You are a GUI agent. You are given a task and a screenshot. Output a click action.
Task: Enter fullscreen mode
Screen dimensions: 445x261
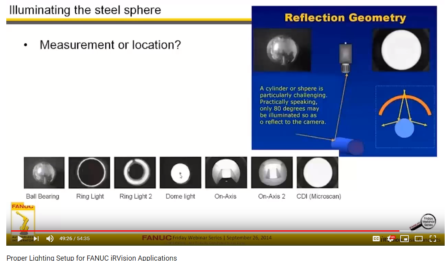[x=433, y=239]
